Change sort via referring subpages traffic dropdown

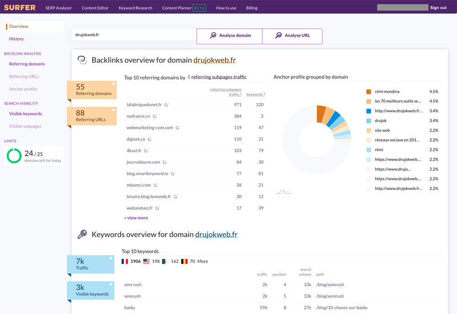coord(217,77)
